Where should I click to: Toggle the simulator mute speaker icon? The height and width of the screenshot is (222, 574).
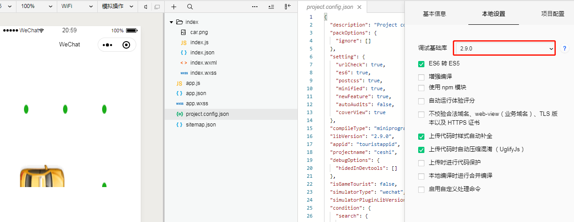point(146,7)
